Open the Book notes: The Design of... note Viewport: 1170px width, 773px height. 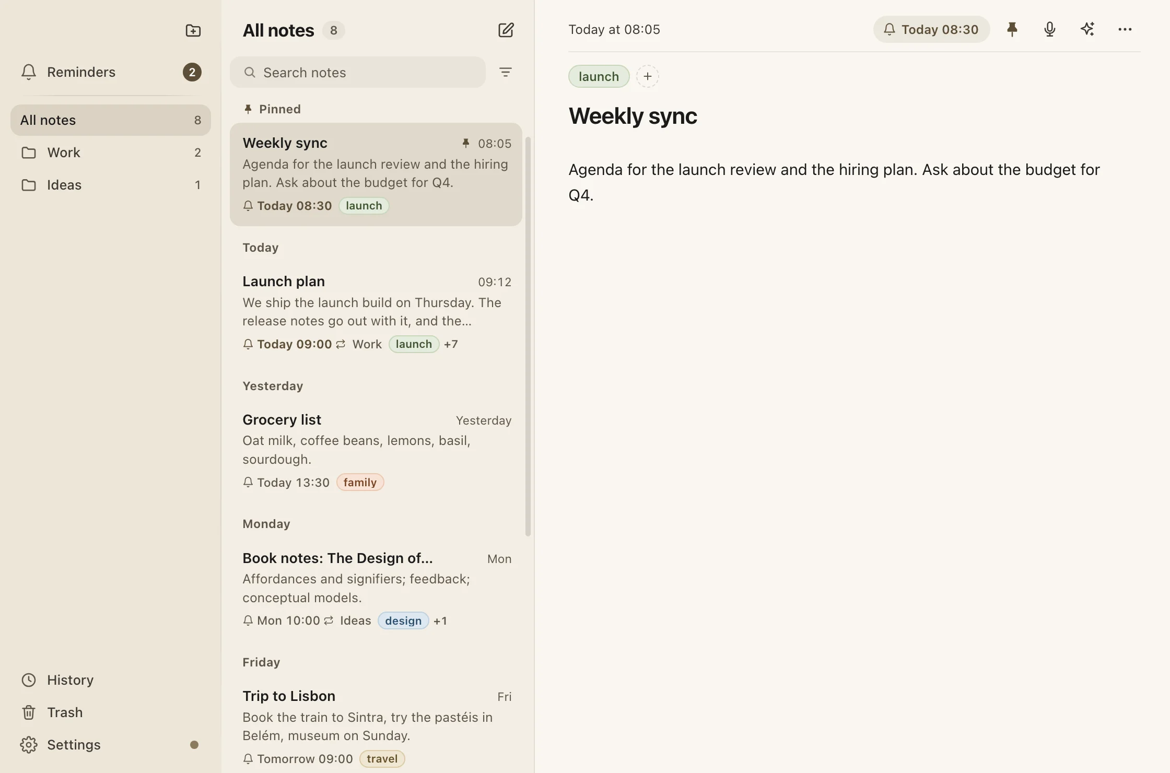point(376,589)
